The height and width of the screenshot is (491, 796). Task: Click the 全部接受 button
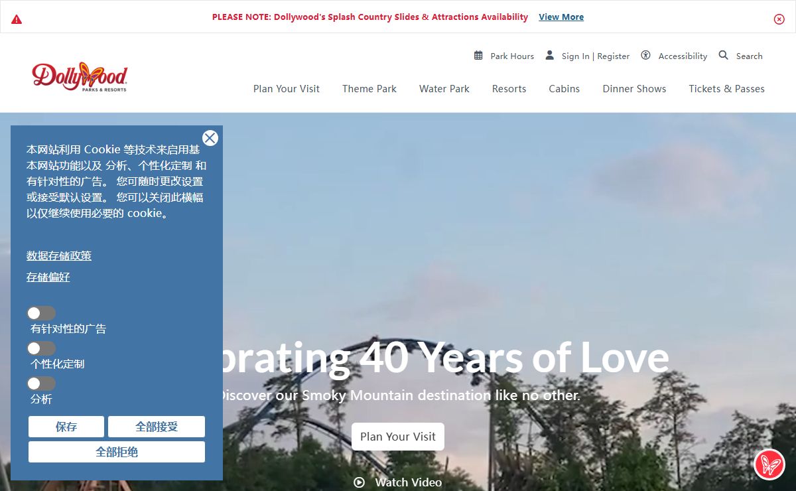(x=157, y=427)
